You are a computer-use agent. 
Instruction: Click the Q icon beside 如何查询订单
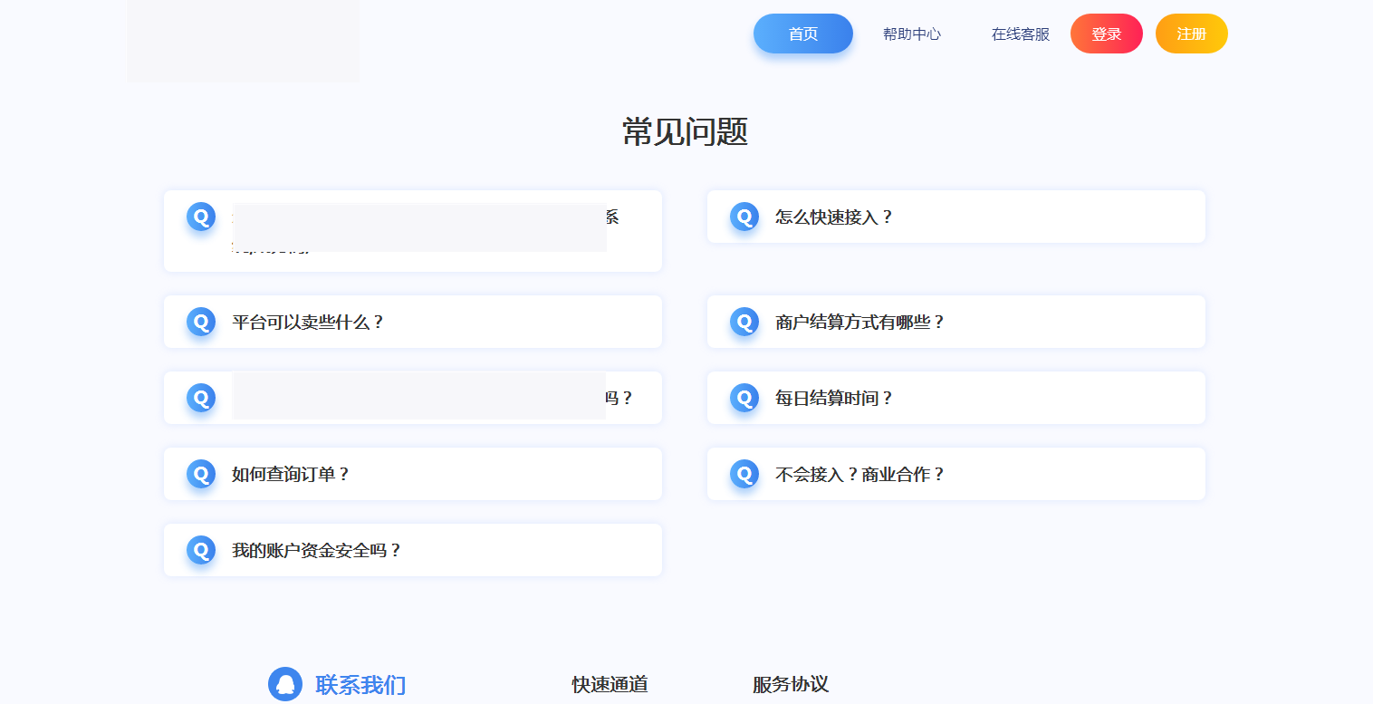[x=200, y=473]
